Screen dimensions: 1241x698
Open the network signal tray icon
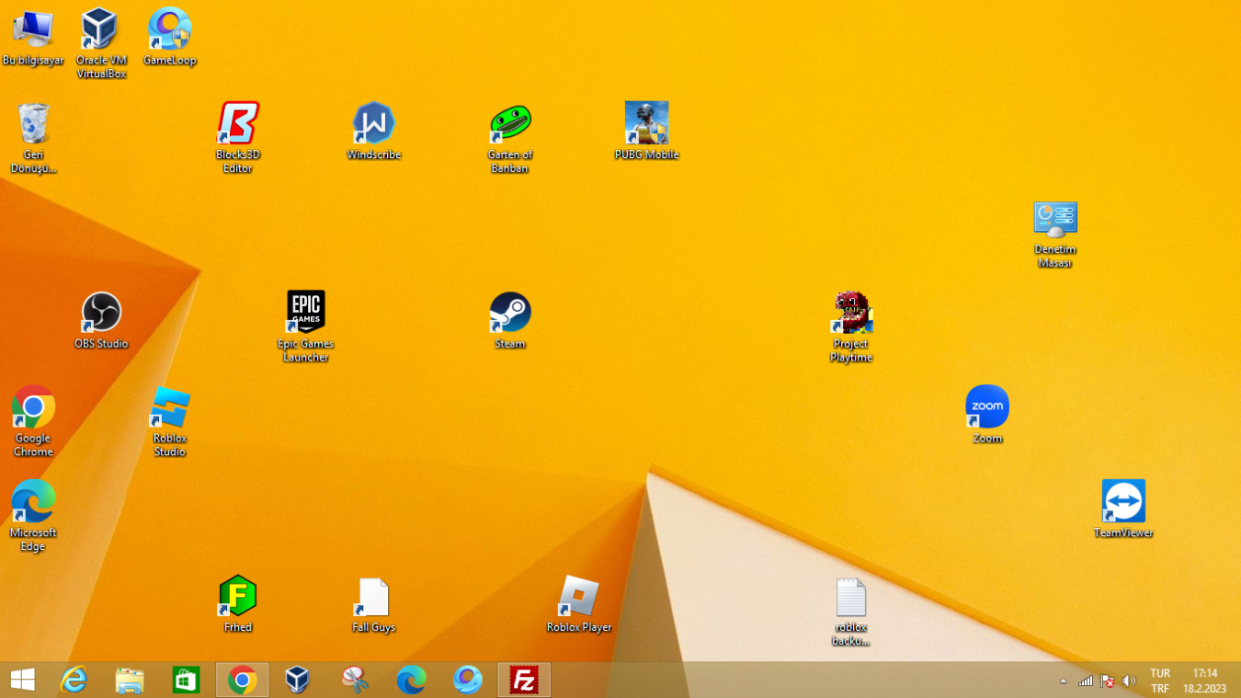[1086, 681]
